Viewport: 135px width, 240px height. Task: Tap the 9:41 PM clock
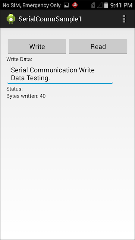[121, 5]
